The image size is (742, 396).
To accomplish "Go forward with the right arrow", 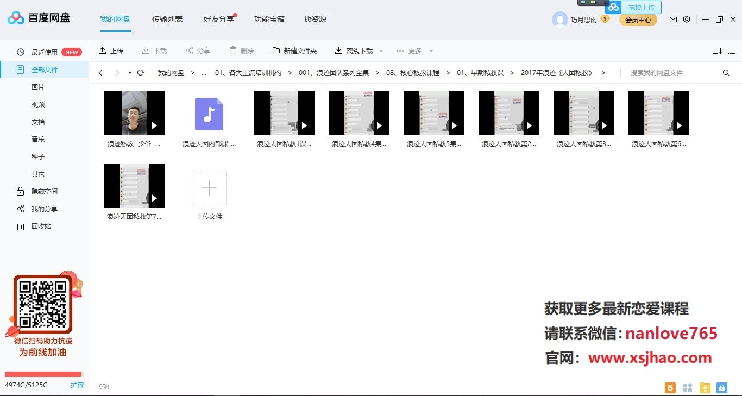I will coord(117,73).
